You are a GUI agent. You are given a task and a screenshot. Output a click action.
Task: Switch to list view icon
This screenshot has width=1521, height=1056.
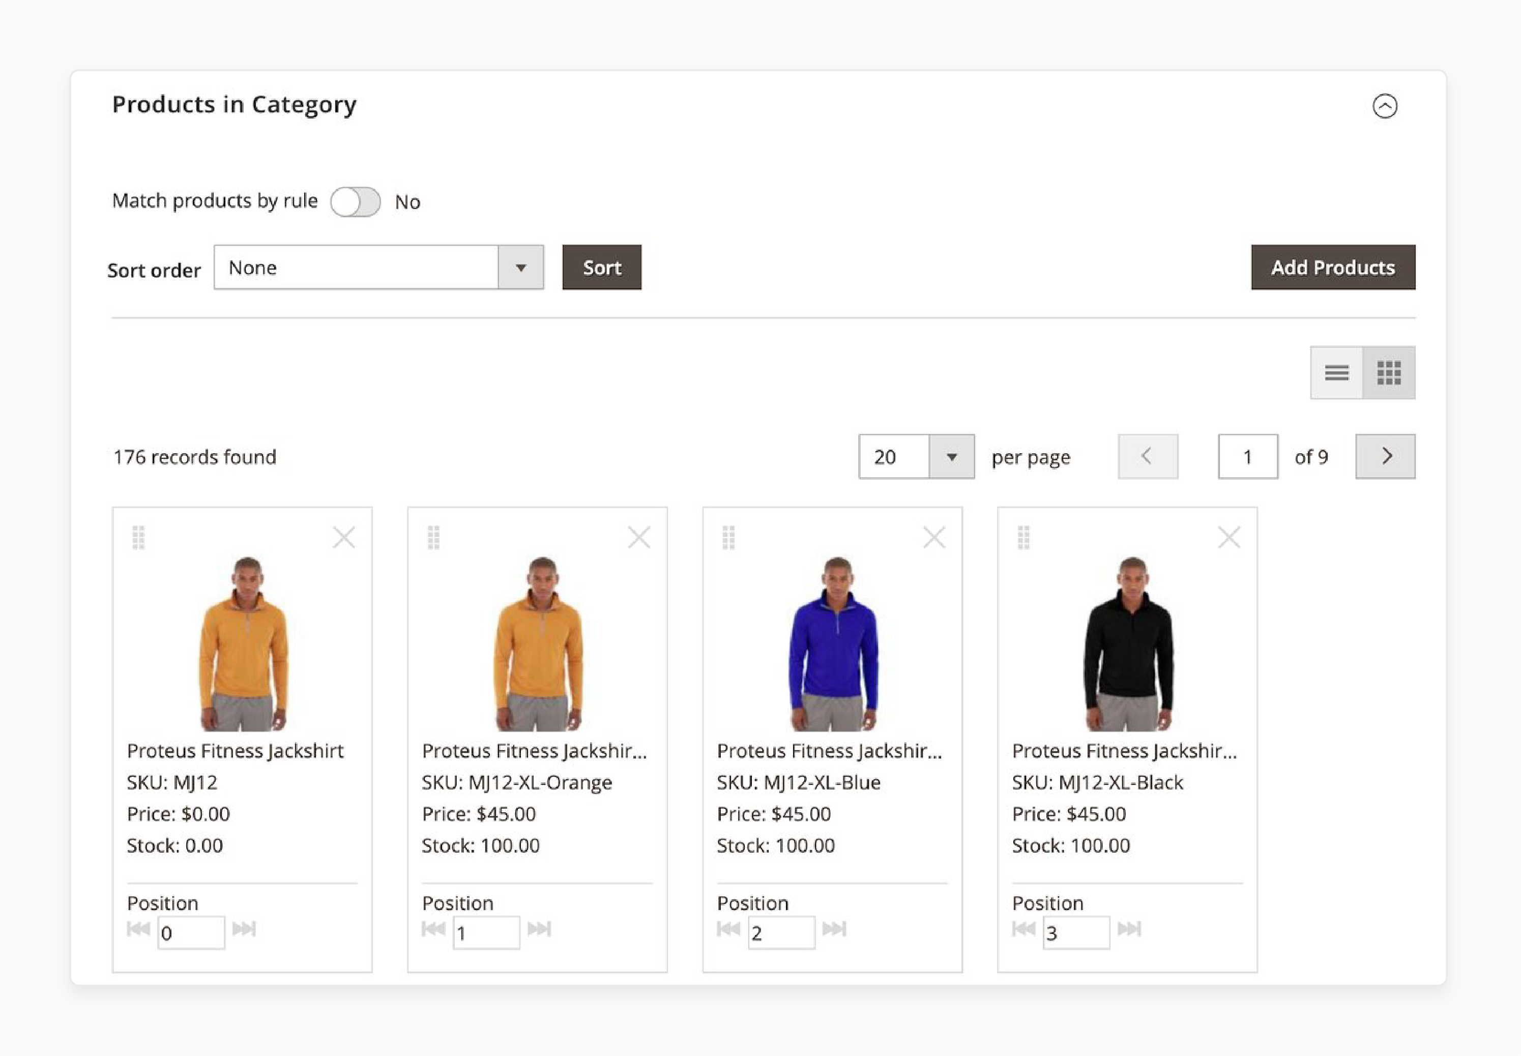coord(1336,372)
